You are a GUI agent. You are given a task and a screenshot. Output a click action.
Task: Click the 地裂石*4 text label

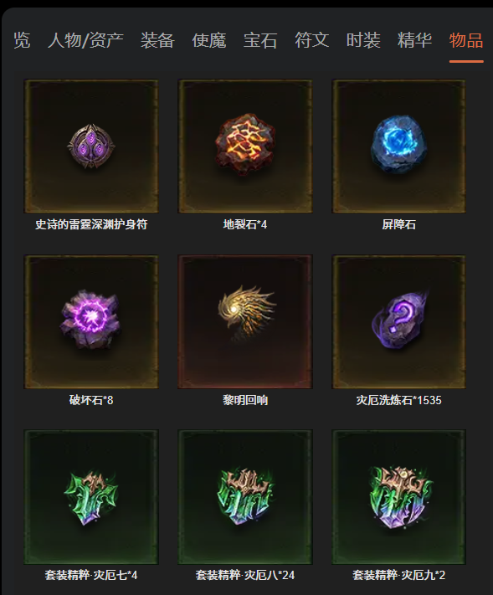tap(245, 224)
